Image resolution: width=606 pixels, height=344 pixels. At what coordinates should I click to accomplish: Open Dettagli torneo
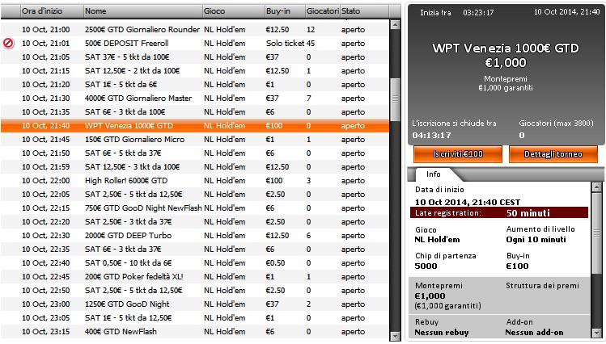(x=553, y=154)
